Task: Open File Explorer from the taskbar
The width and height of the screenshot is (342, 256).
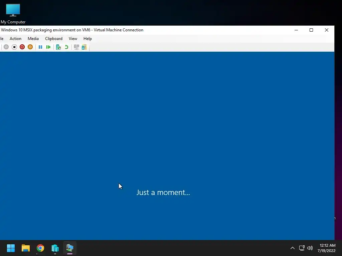Action: point(25,248)
